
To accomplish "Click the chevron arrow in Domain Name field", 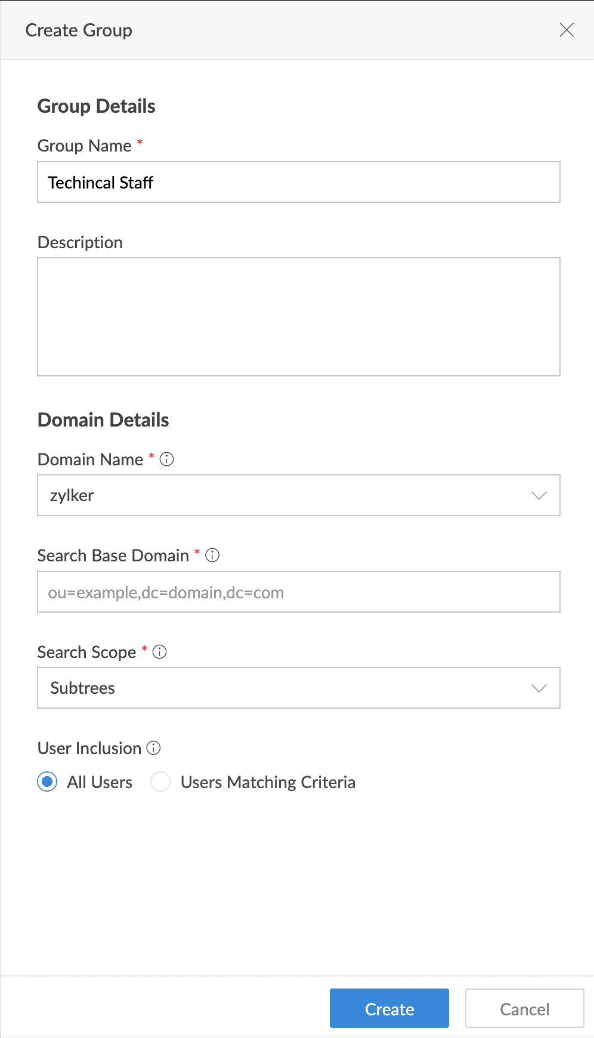I will point(539,496).
